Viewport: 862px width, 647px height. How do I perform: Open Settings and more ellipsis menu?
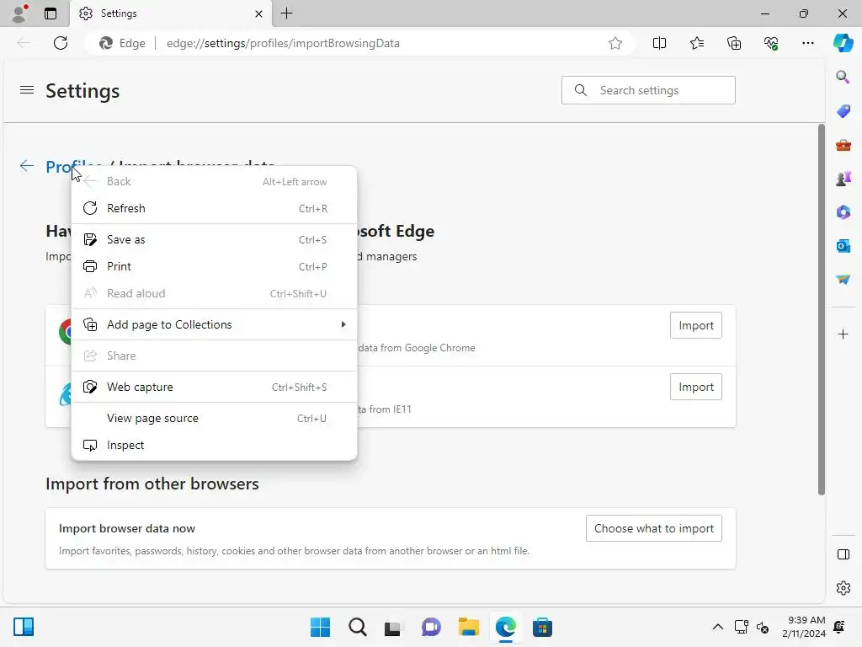tap(807, 43)
